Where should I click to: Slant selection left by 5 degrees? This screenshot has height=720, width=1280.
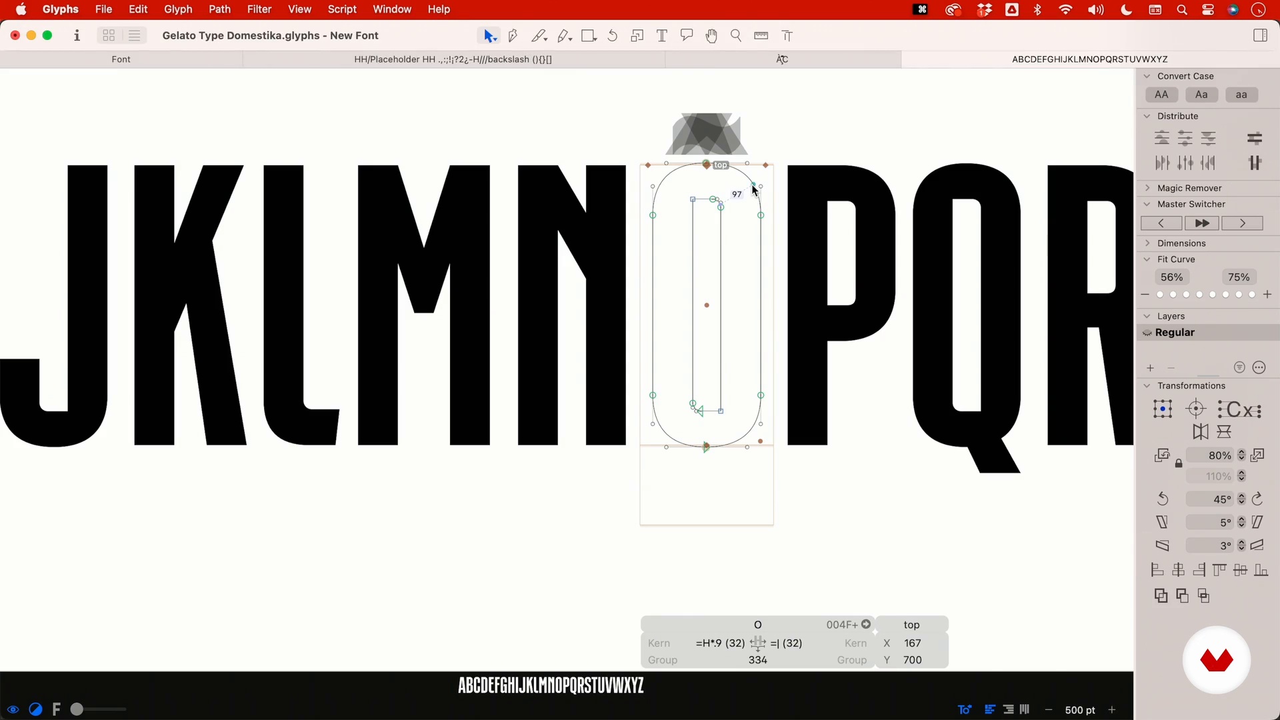pos(1163,523)
